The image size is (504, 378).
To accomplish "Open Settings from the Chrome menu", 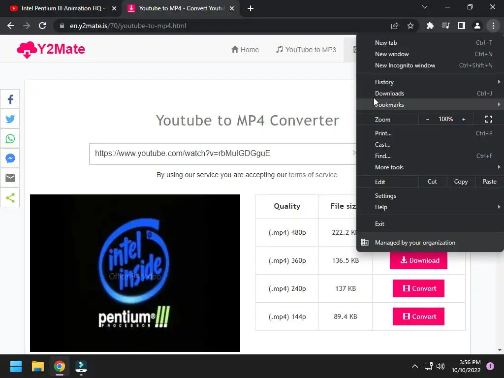I will (430, 196).
